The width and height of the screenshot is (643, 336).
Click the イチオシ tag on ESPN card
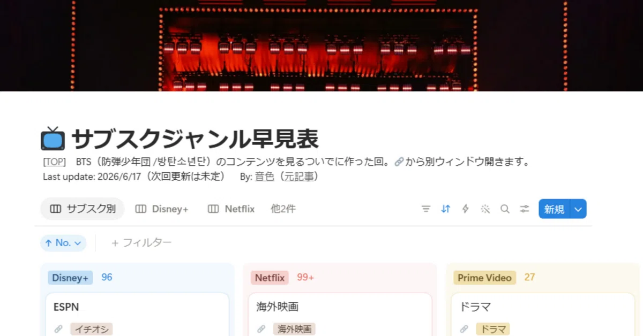[92, 329]
